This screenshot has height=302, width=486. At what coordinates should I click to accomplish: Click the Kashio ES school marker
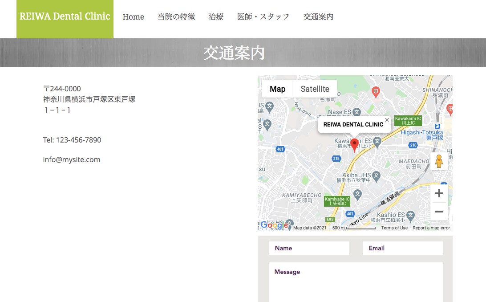tap(410, 216)
